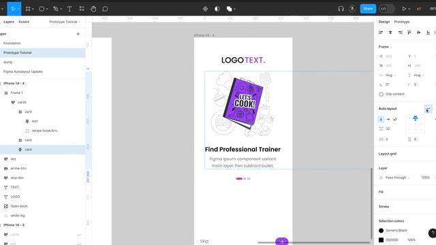Click the user avatar icon
This screenshot has width=436, height=245.
[x=352, y=9]
